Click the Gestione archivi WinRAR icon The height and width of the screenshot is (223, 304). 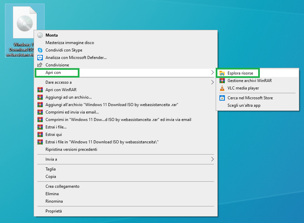(222, 80)
